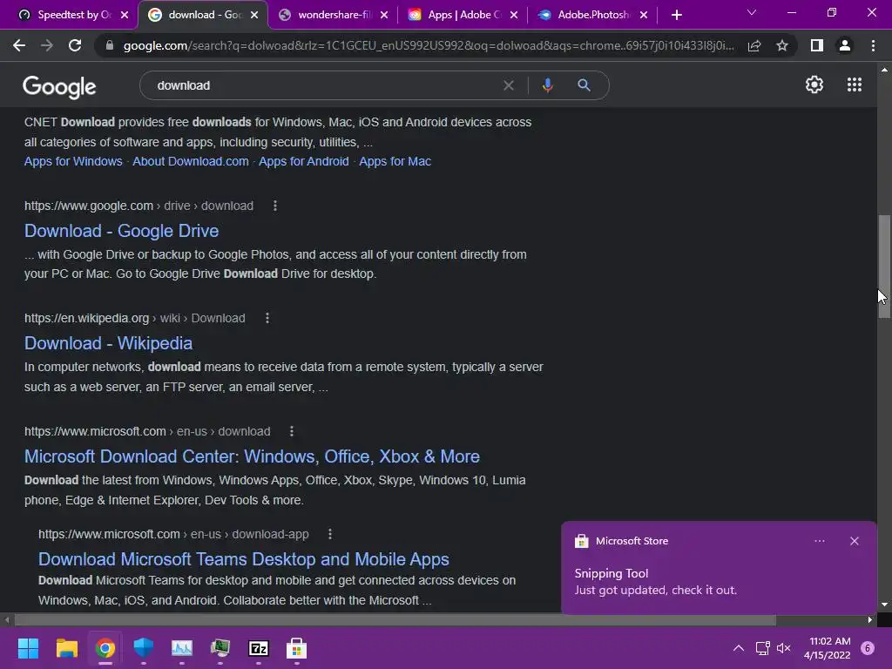Bookmark this page with the star icon
This screenshot has height=669, width=892.
click(x=782, y=45)
